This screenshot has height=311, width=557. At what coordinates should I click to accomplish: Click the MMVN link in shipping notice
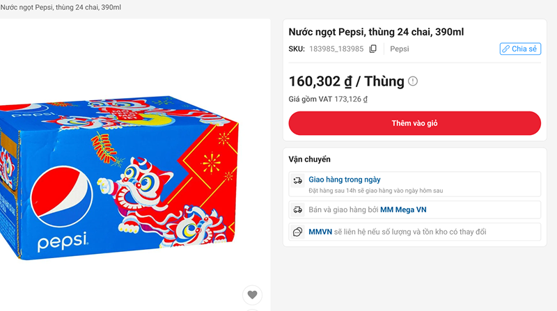[318, 232]
